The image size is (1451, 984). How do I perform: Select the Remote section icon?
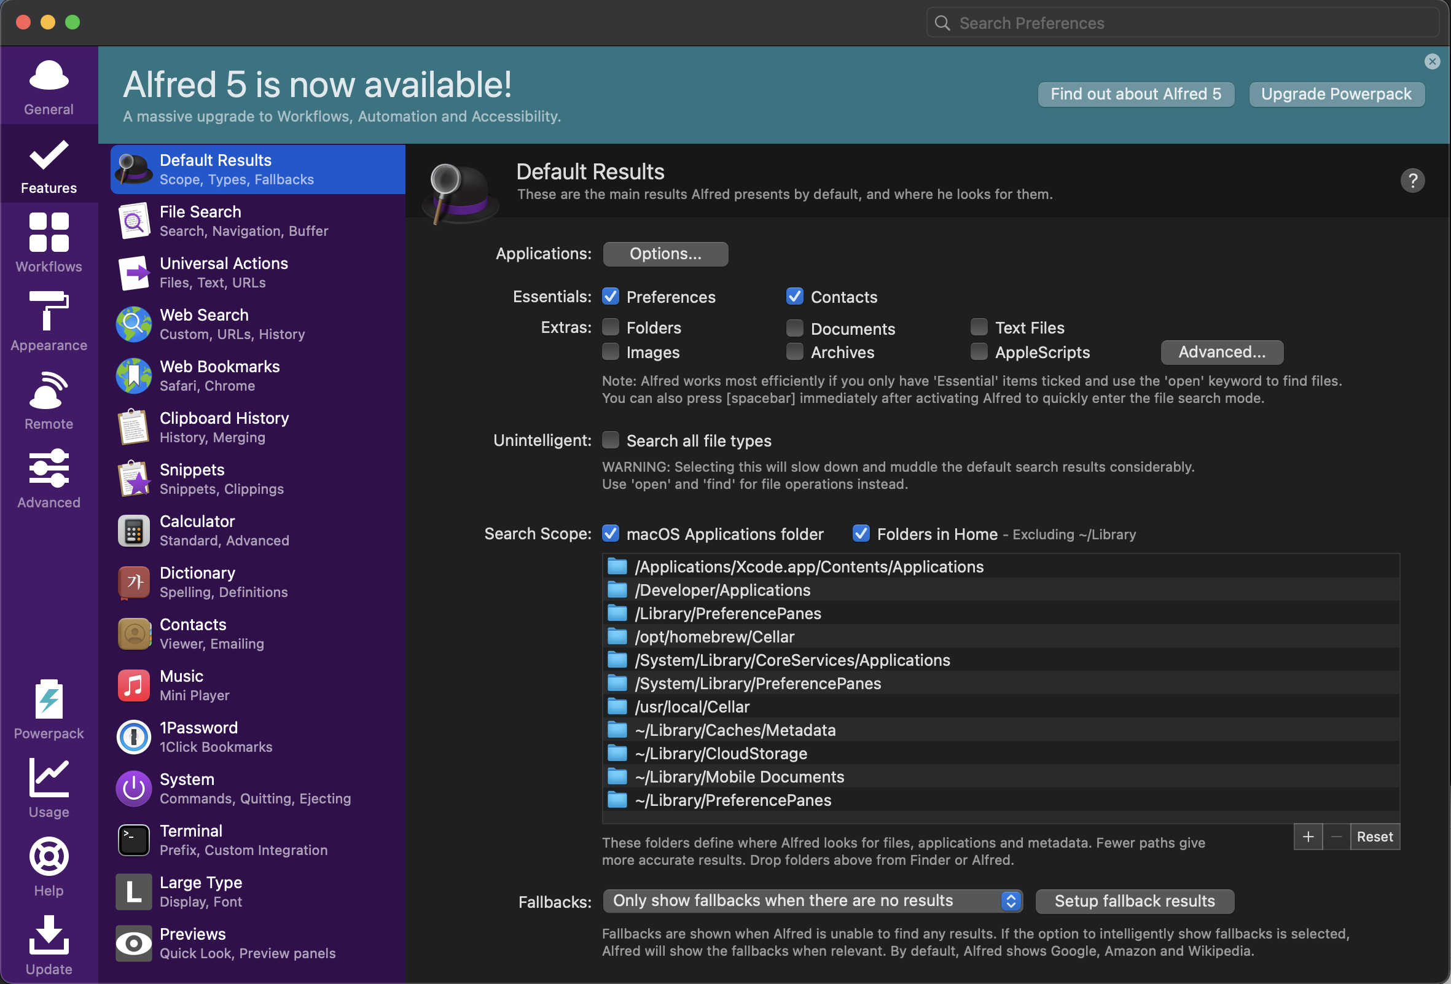pyautogui.click(x=49, y=390)
